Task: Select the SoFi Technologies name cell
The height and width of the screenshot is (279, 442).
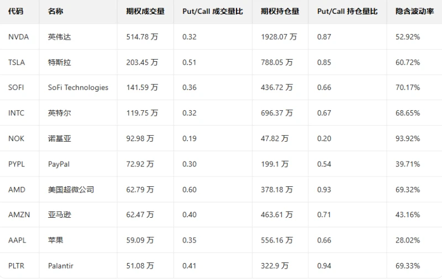Action: [x=78, y=88]
